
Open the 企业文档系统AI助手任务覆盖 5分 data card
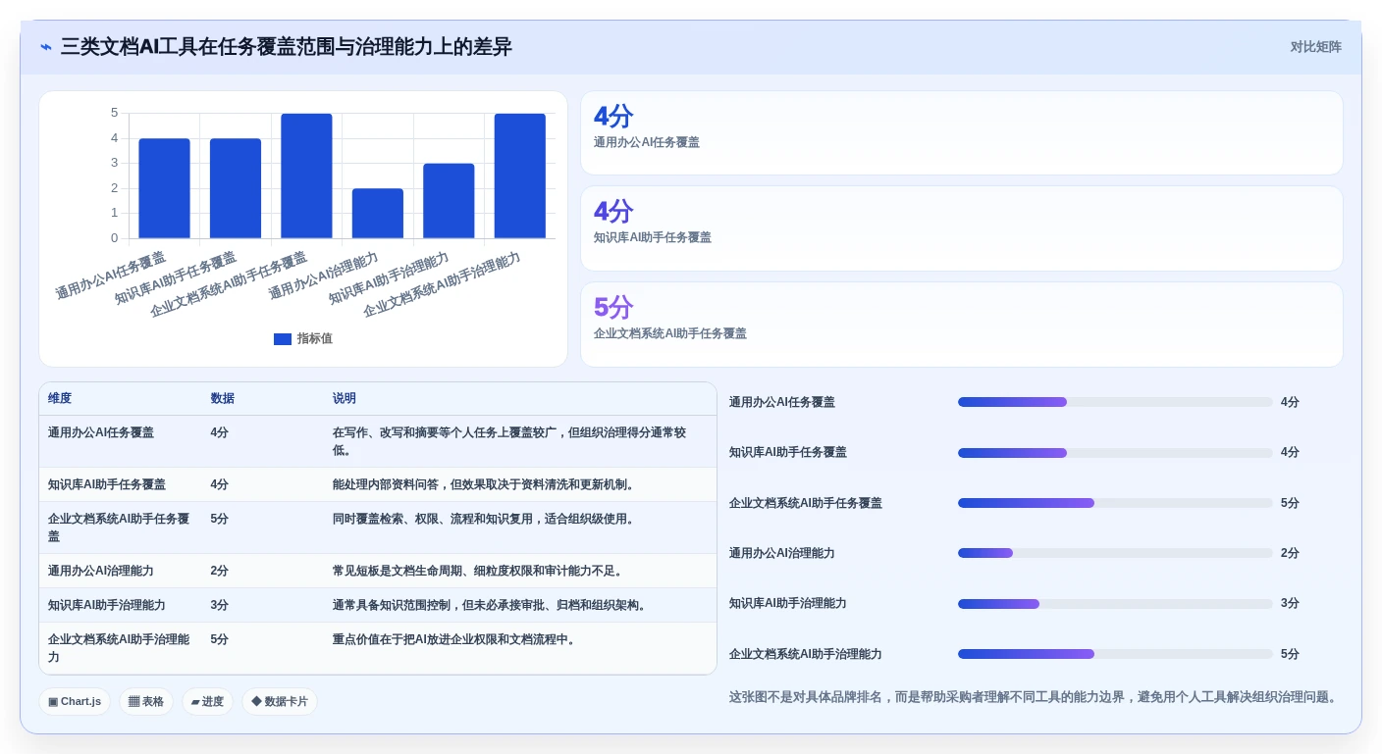pos(962,325)
